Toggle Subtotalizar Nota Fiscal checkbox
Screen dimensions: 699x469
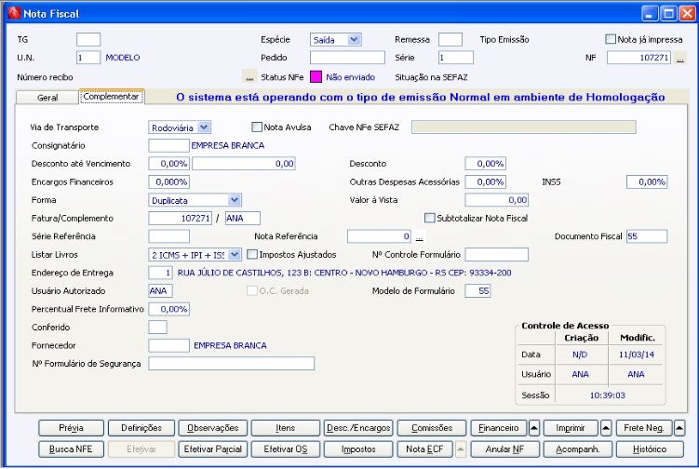[x=429, y=218]
